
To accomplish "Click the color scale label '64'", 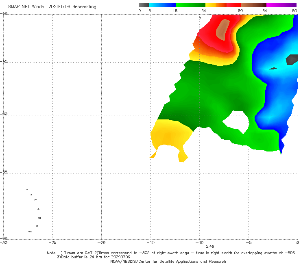I will (x=265, y=11).
